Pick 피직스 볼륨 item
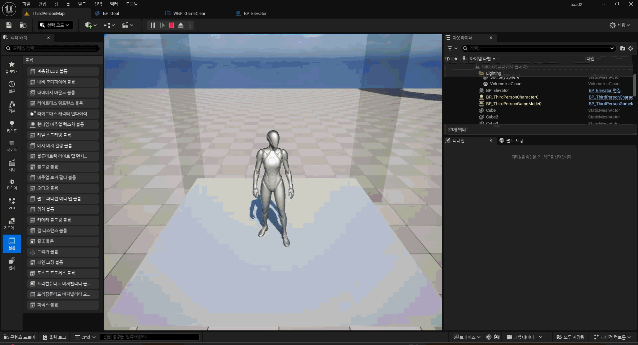Screen dimensions: 638x345 click(x=63, y=305)
